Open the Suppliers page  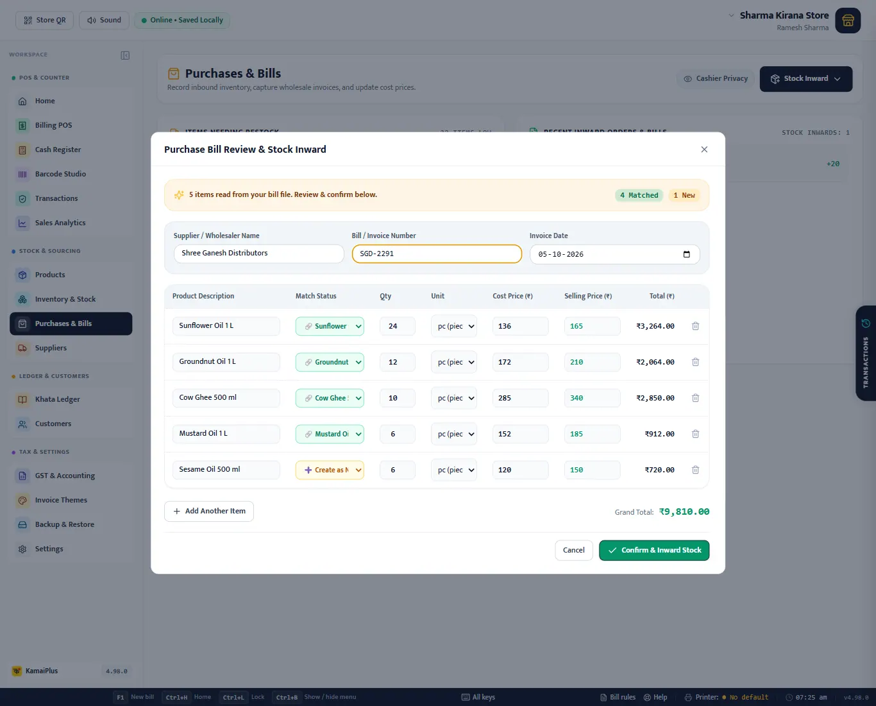pyautogui.click(x=71, y=348)
